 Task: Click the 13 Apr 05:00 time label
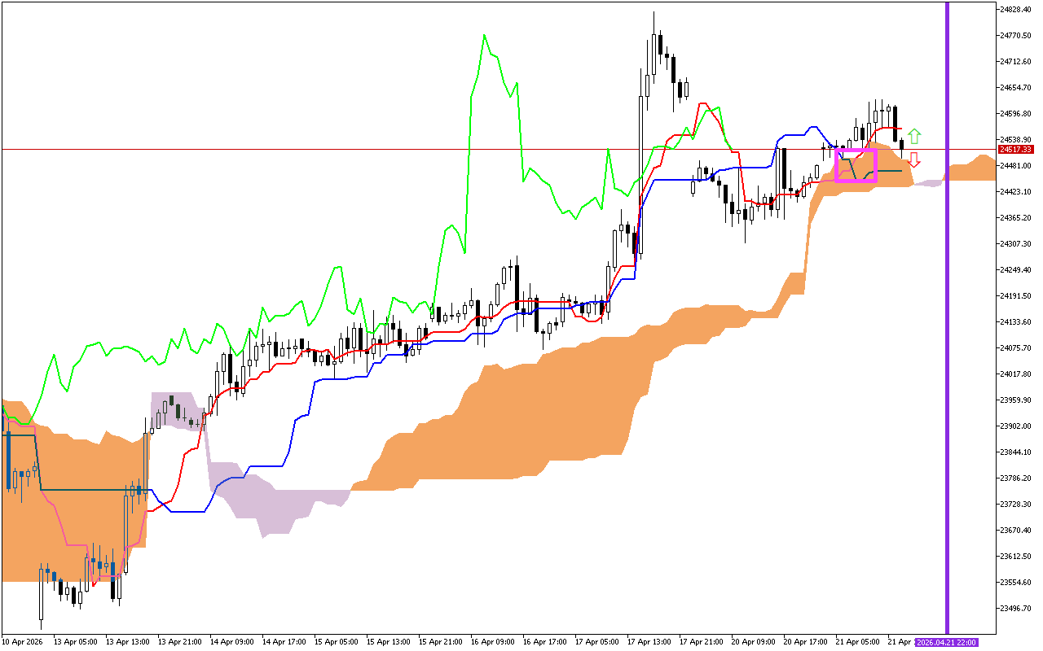(x=74, y=642)
